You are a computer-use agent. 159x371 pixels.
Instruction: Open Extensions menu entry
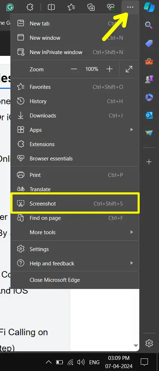[x=75, y=144]
